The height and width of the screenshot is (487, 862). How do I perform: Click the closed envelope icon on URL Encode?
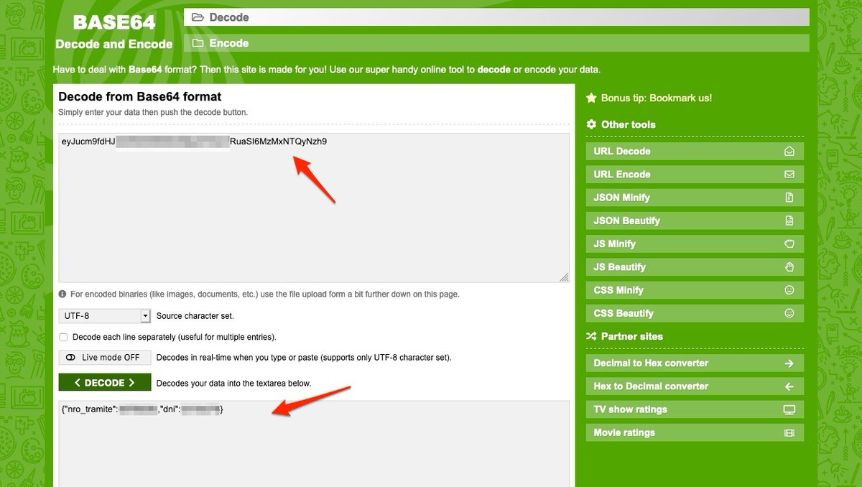click(x=789, y=175)
